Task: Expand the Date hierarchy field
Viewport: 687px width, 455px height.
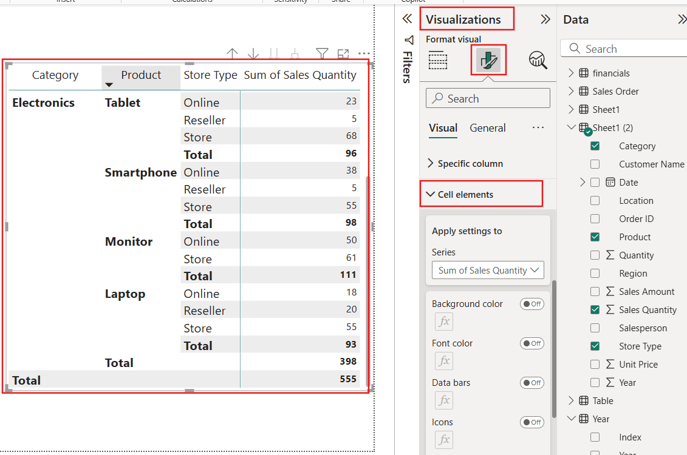Action: (583, 182)
